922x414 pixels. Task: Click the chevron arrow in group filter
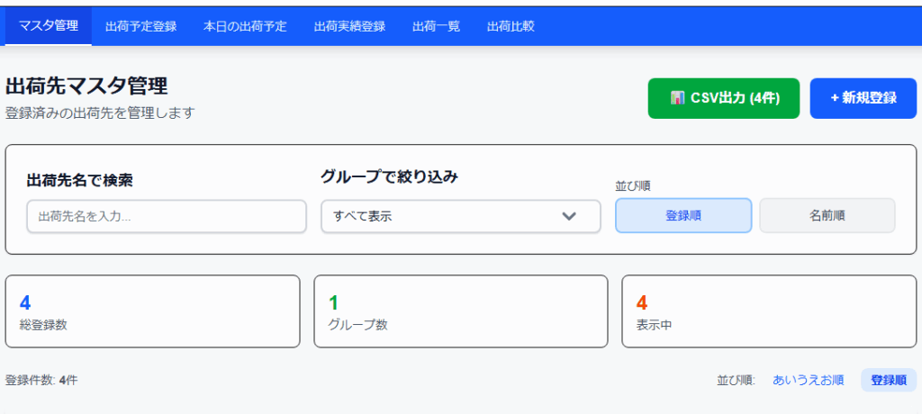tap(569, 216)
